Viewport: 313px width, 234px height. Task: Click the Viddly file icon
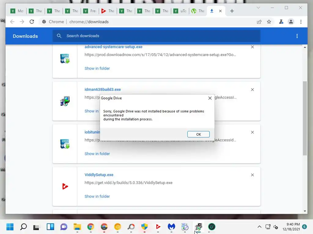(65, 186)
